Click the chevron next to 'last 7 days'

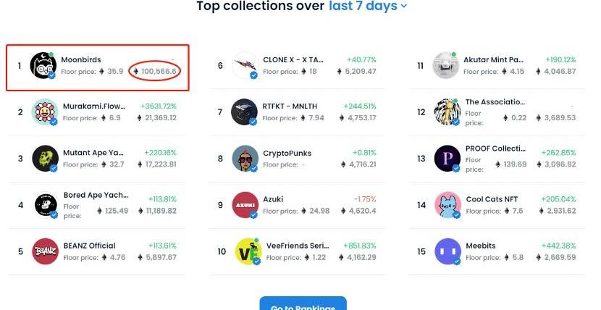point(403,6)
